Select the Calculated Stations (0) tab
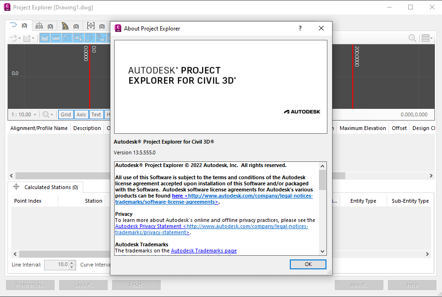The width and height of the screenshot is (442, 297). tap(46, 187)
